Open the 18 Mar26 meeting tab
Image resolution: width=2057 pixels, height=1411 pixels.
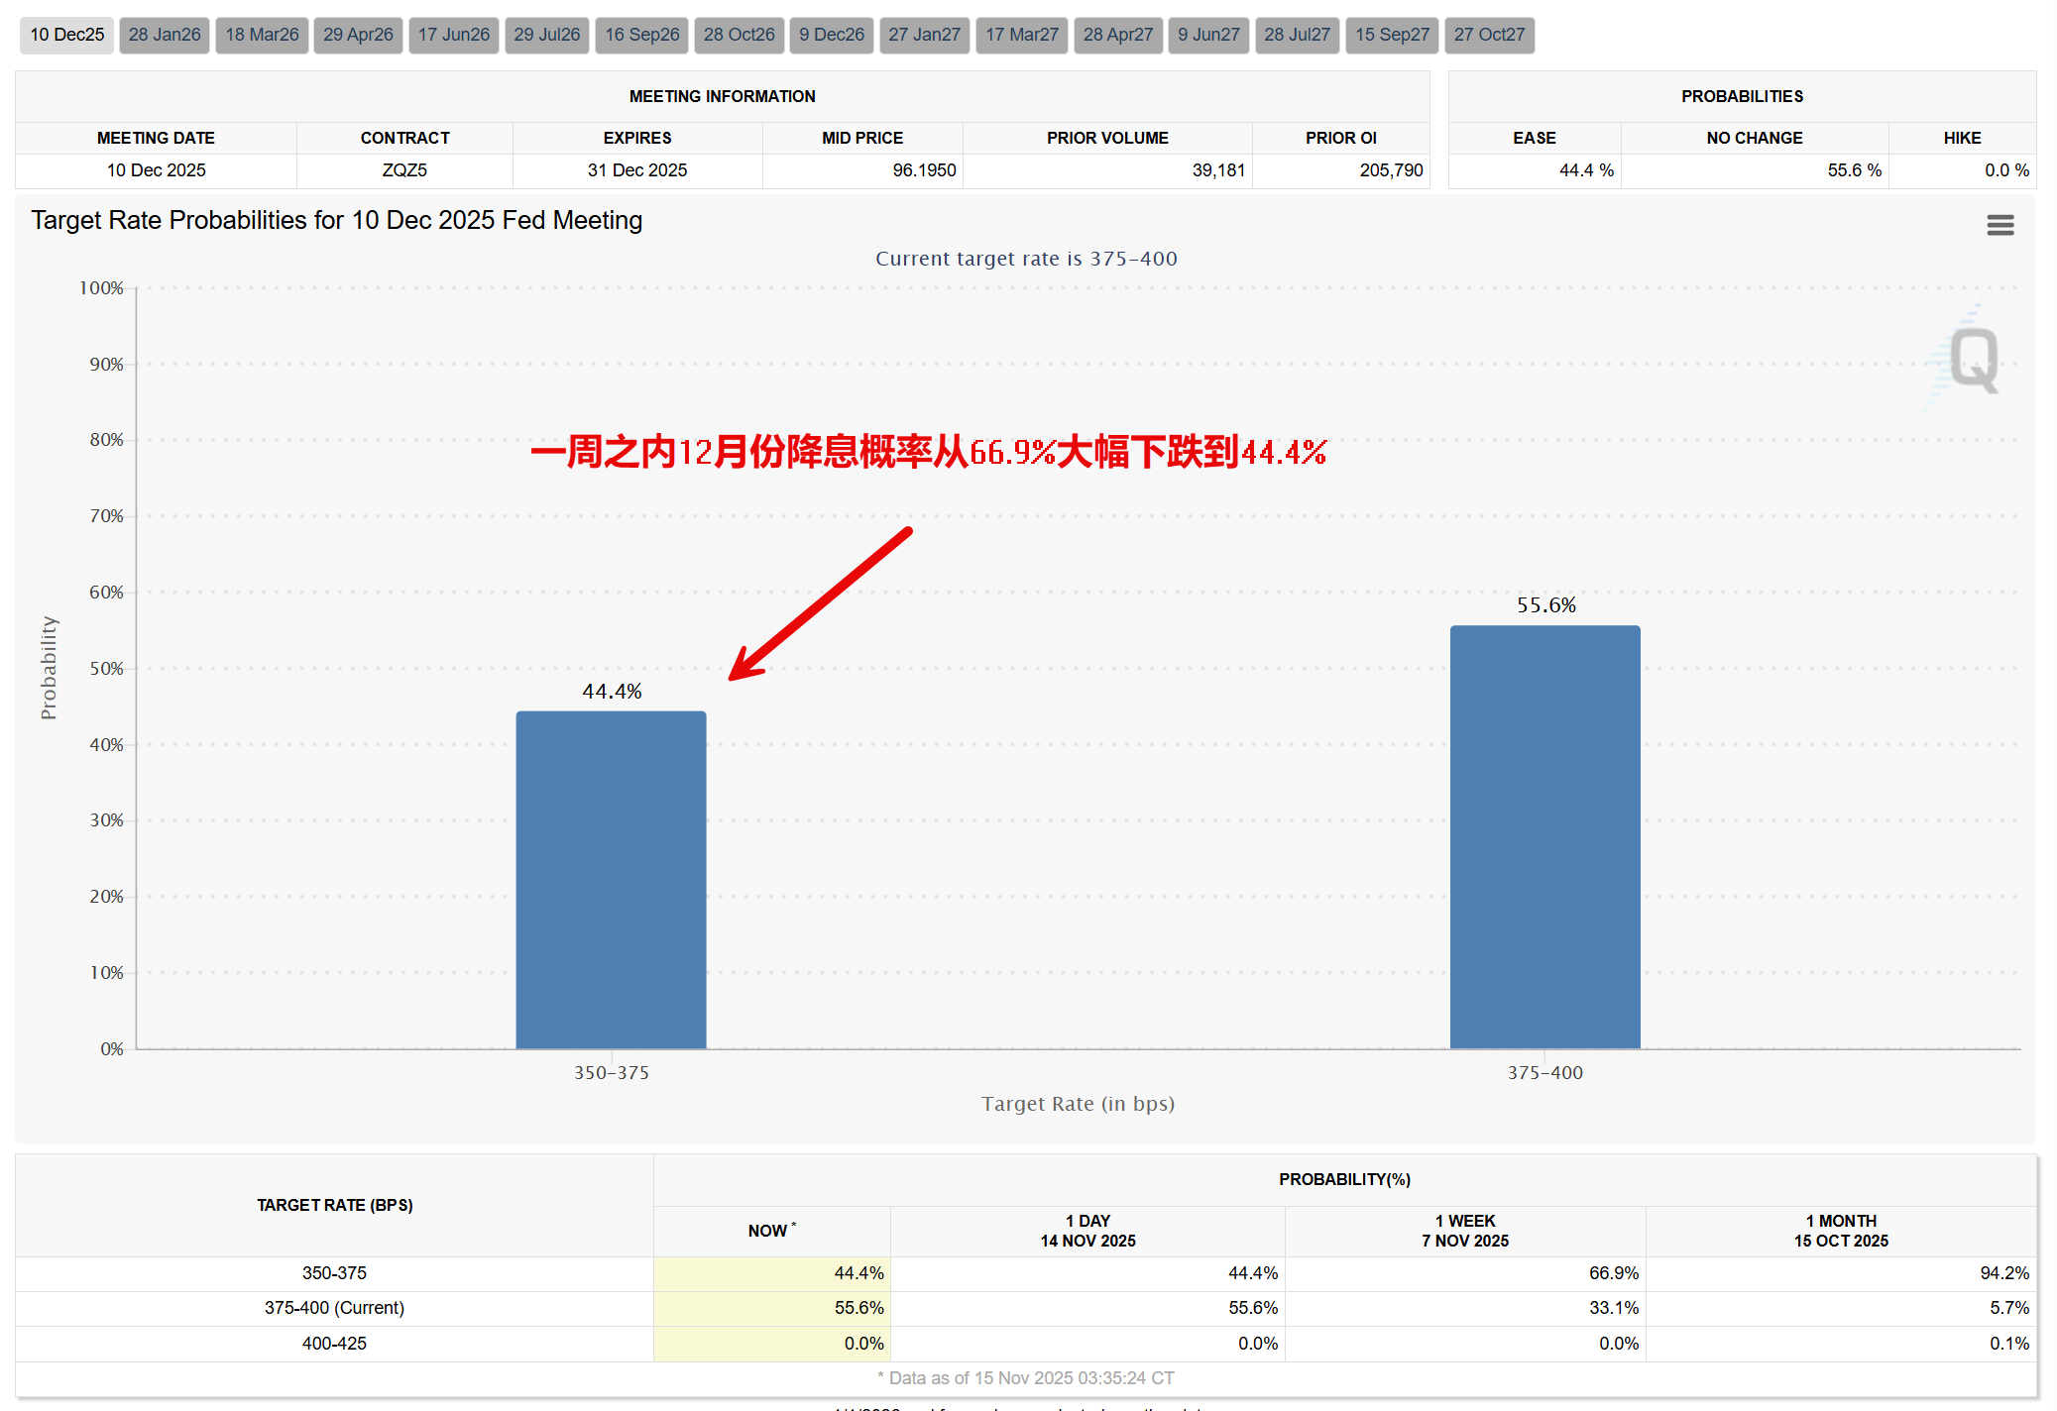pos(262,35)
